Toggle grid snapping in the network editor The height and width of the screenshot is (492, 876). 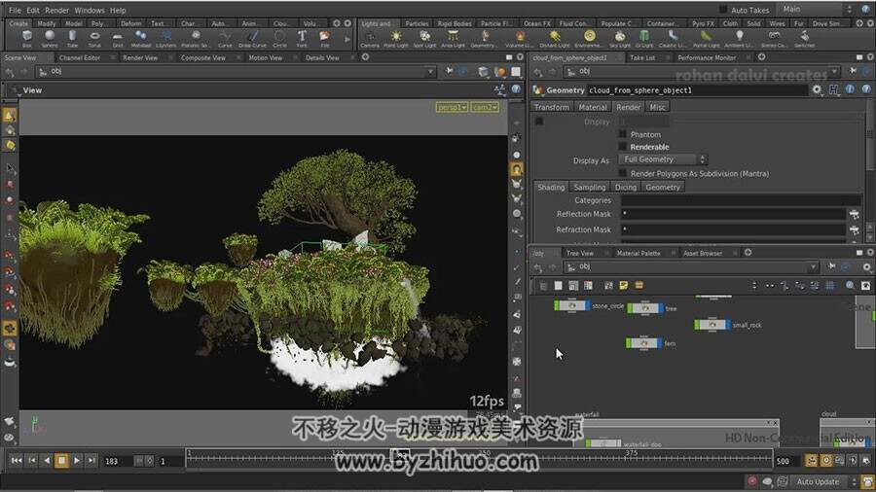click(x=829, y=286)
